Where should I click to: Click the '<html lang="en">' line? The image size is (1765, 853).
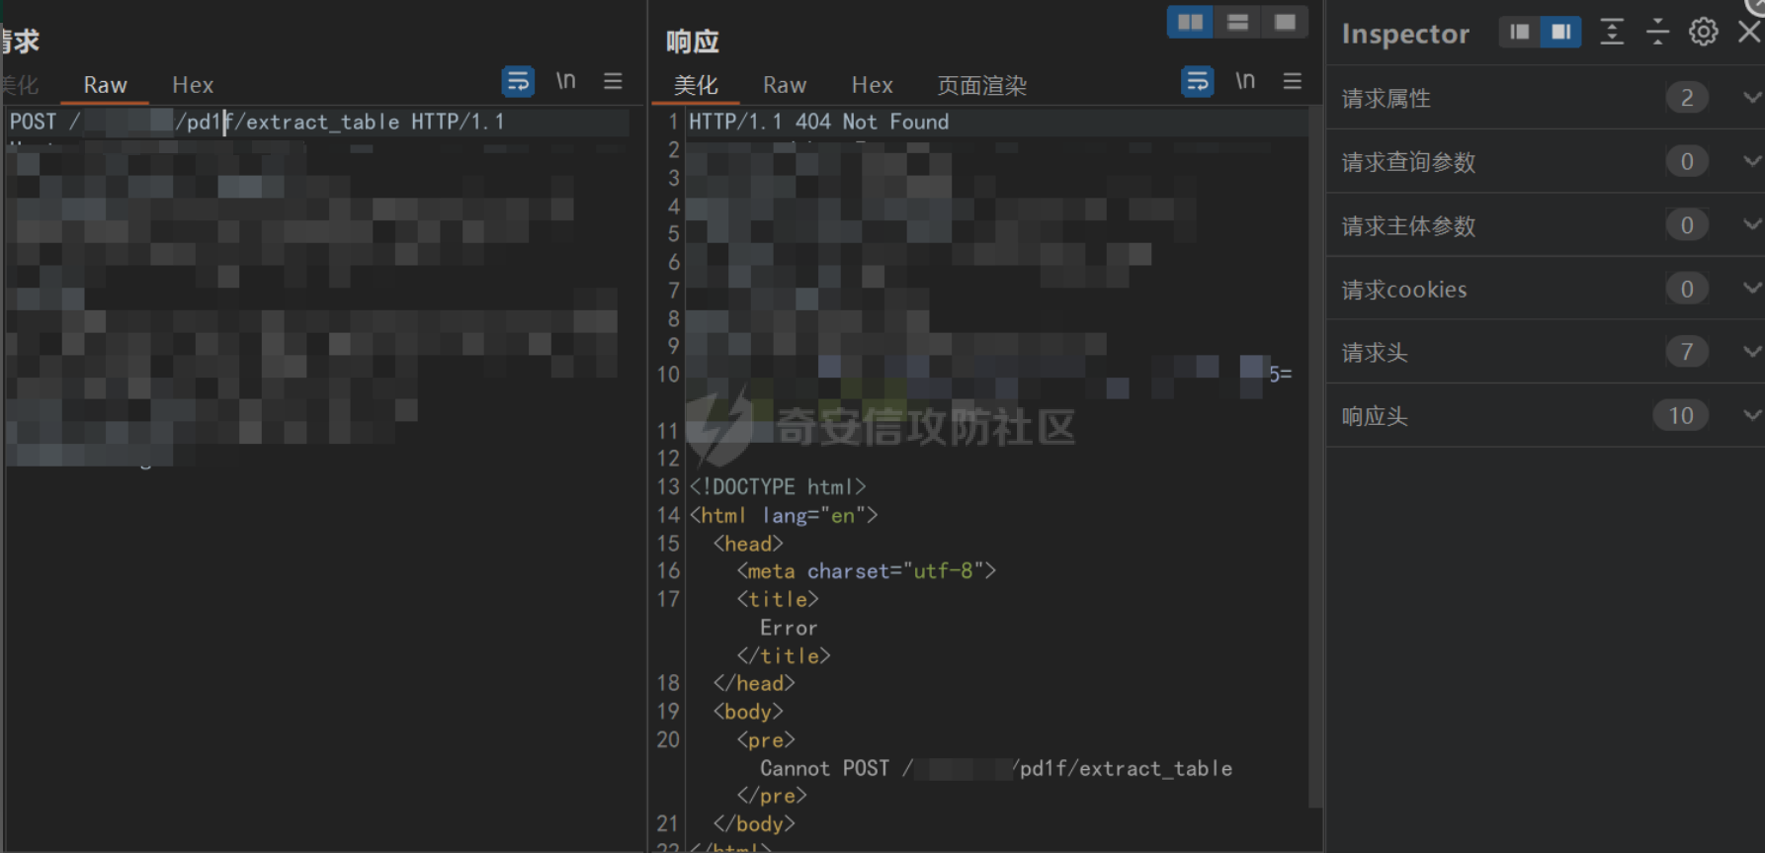[x=783, y=515]
